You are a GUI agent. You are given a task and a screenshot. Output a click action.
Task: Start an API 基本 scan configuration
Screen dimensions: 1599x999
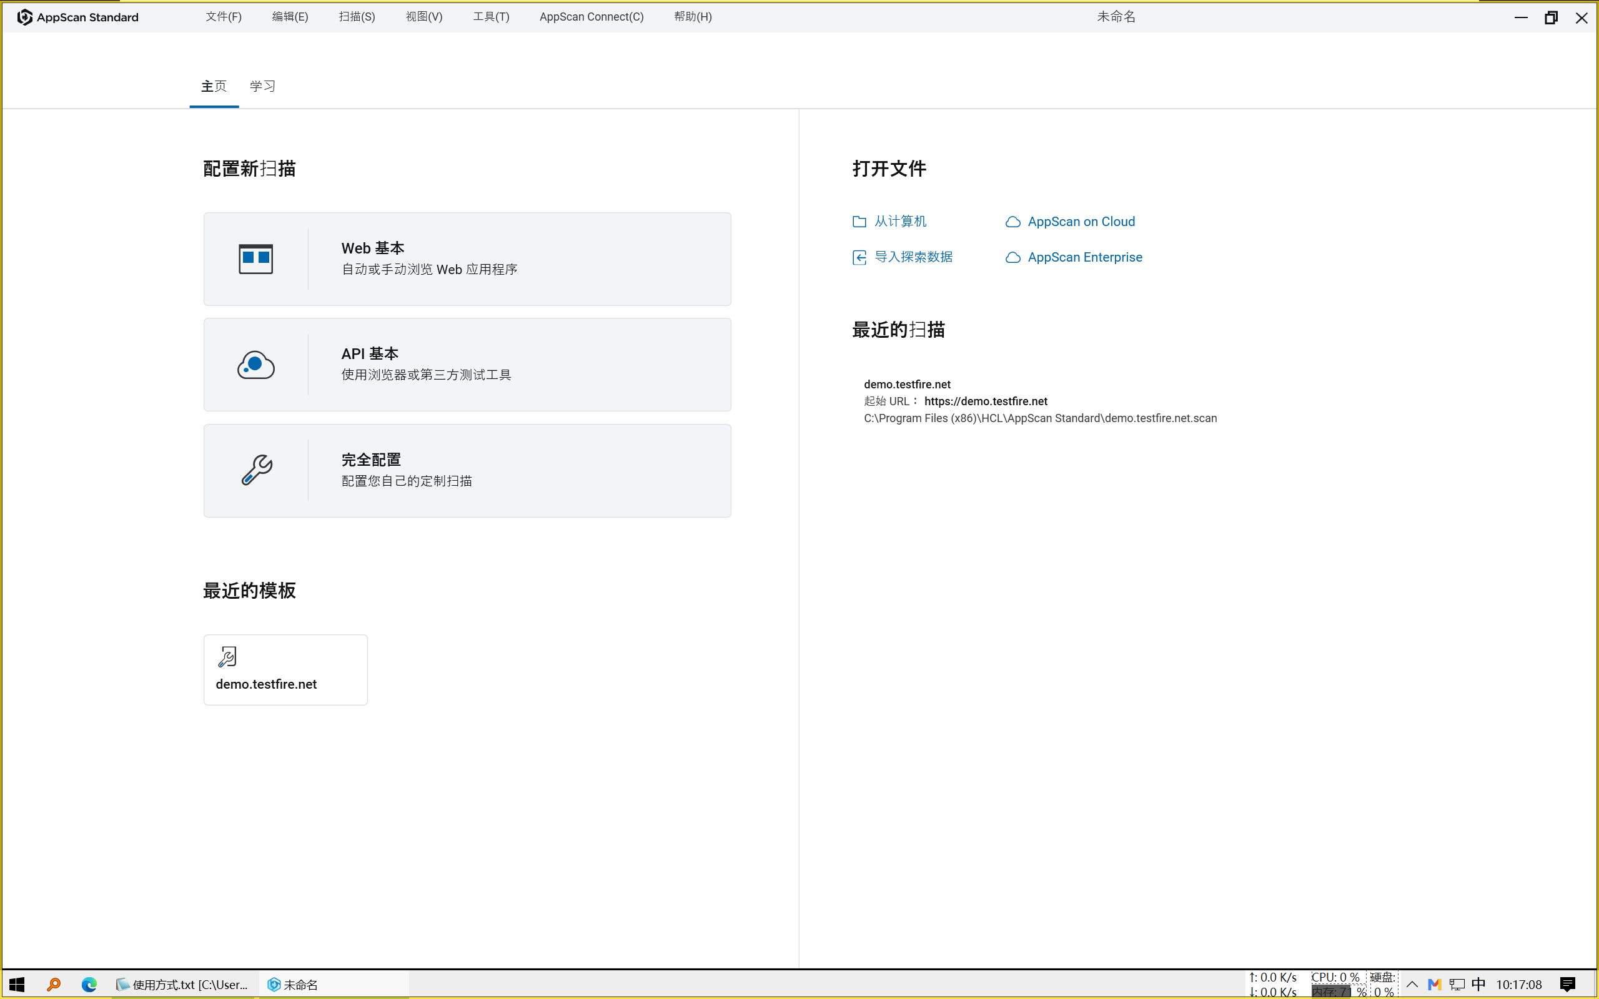coord(467,365)
